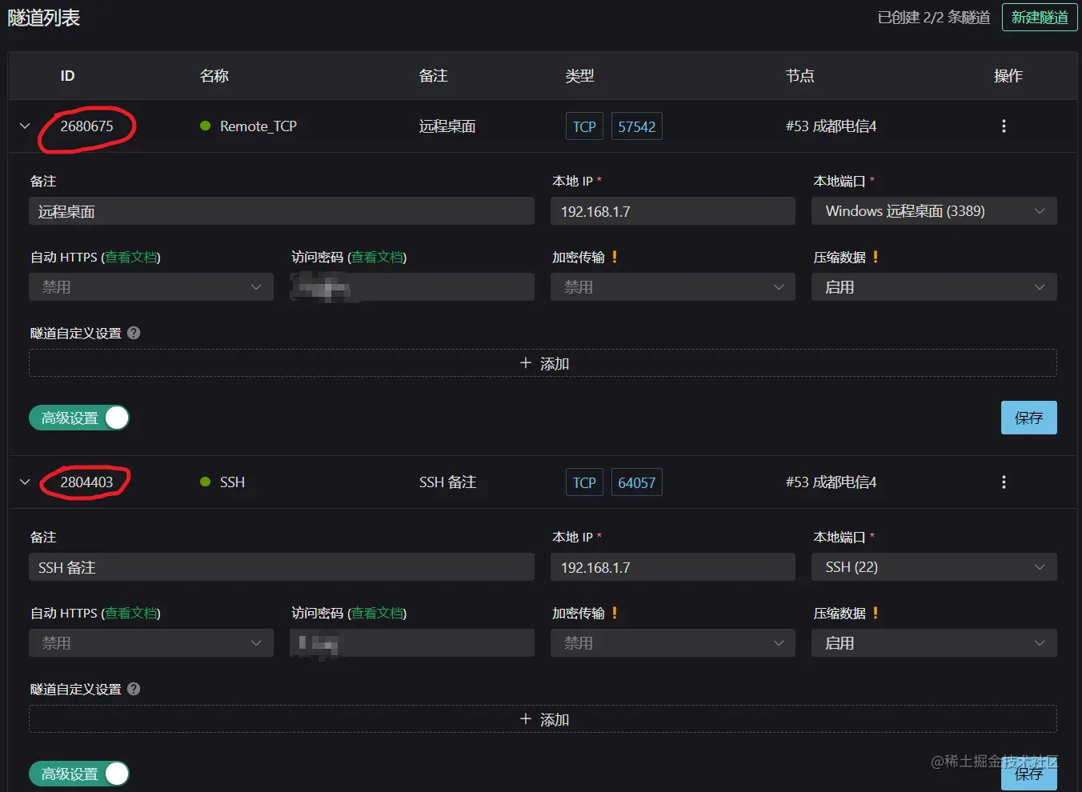Click the green status dot beside SSH name
The height and width of the screenshot is (792, 1082).
(x=205, y=482)
